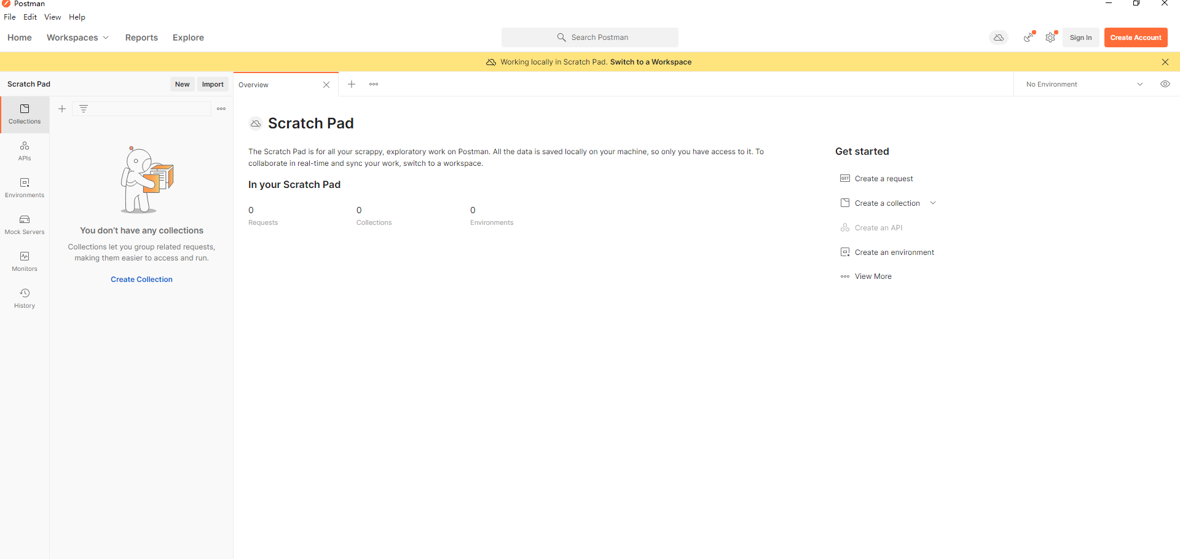The height and width of the screenshot is (559, 1180).
Task: Click the Create a request link
Action: (884, 179)
